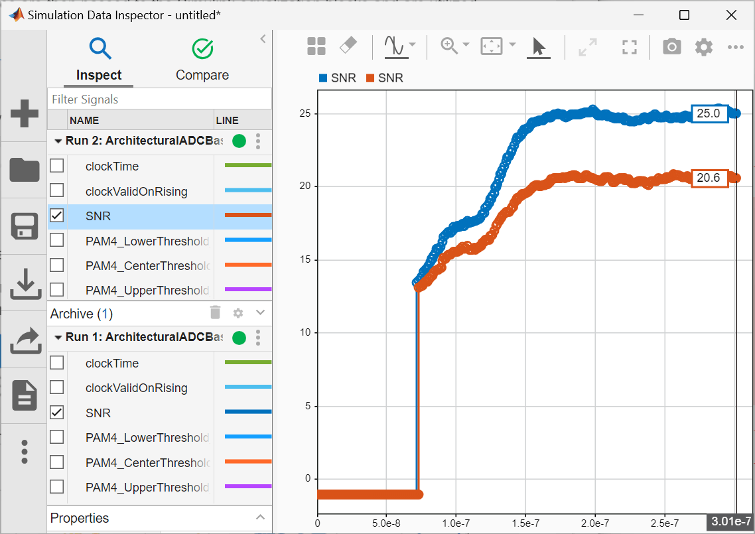Check PAM4_LowerThreshold in Run 1
Screen dimensions: 755x534
coord(57,437)
